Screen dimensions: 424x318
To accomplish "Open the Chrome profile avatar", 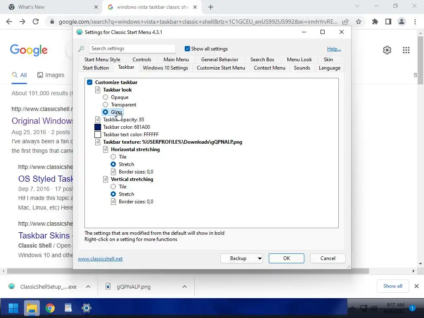I will point(402,22).
